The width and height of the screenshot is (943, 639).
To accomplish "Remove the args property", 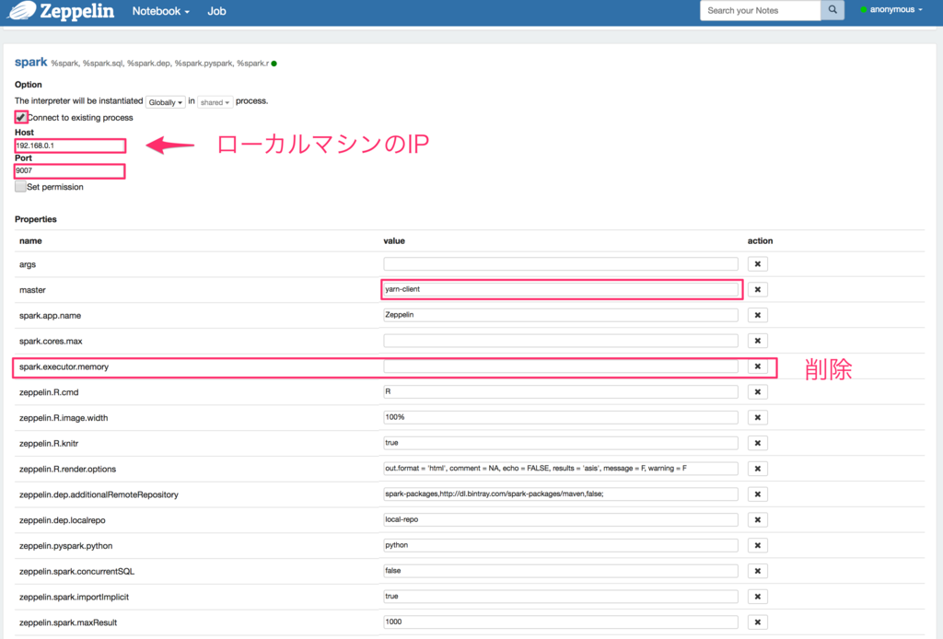I will point(757,264).
